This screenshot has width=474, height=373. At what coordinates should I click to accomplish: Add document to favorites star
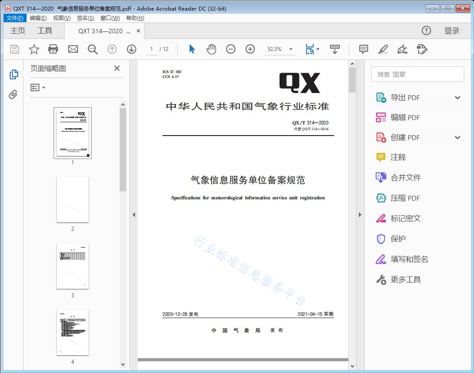(x=34, y=49)
